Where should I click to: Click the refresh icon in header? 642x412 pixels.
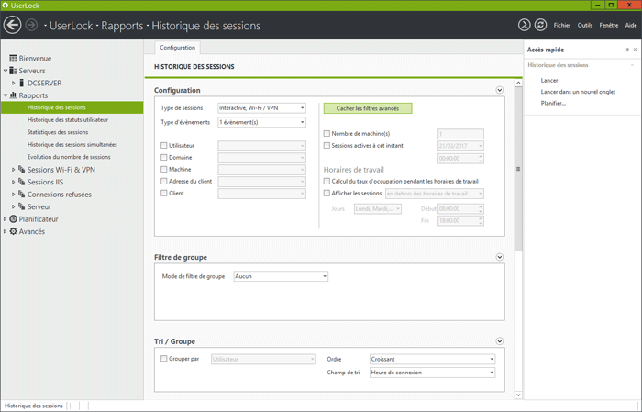[x=540, y=25]
